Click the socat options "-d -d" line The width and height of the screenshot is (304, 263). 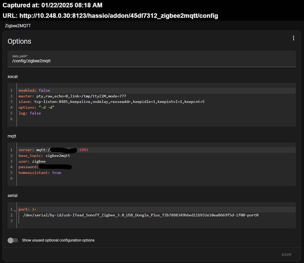[156, 108]
